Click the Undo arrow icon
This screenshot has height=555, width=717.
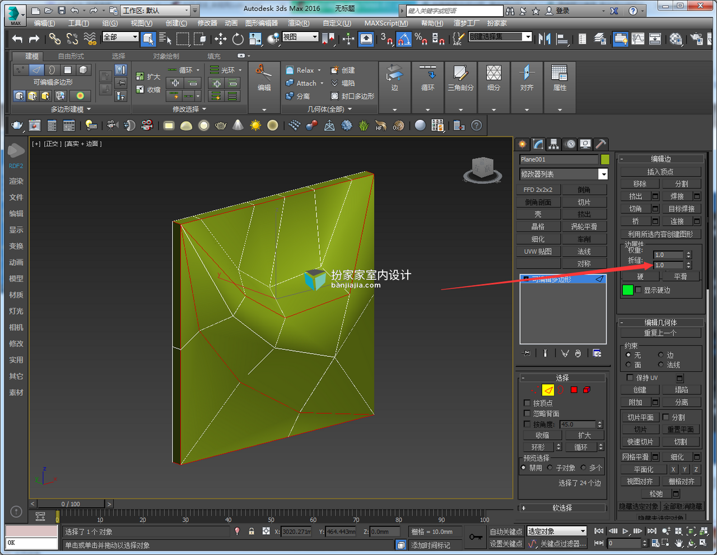pos(17,39)
